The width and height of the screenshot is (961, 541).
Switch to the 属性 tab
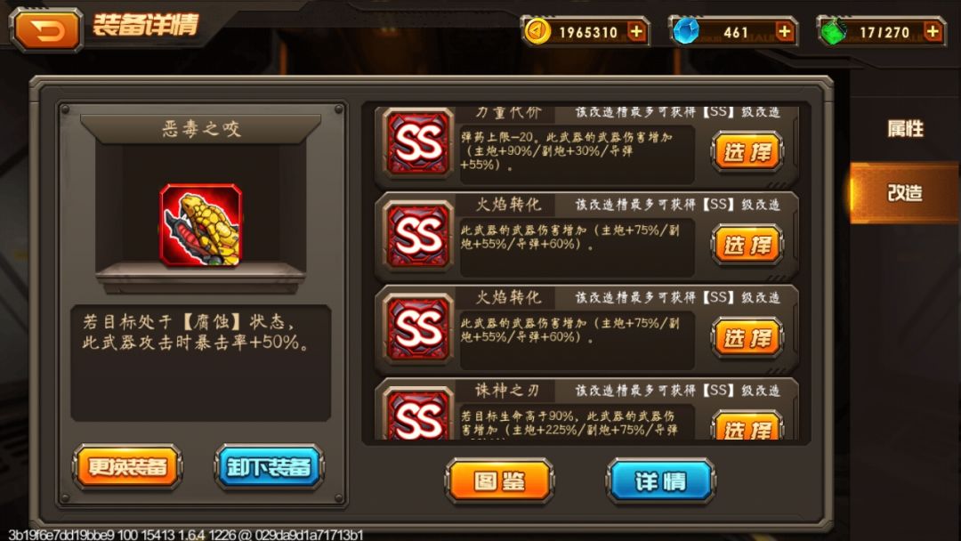click(905, 129)
